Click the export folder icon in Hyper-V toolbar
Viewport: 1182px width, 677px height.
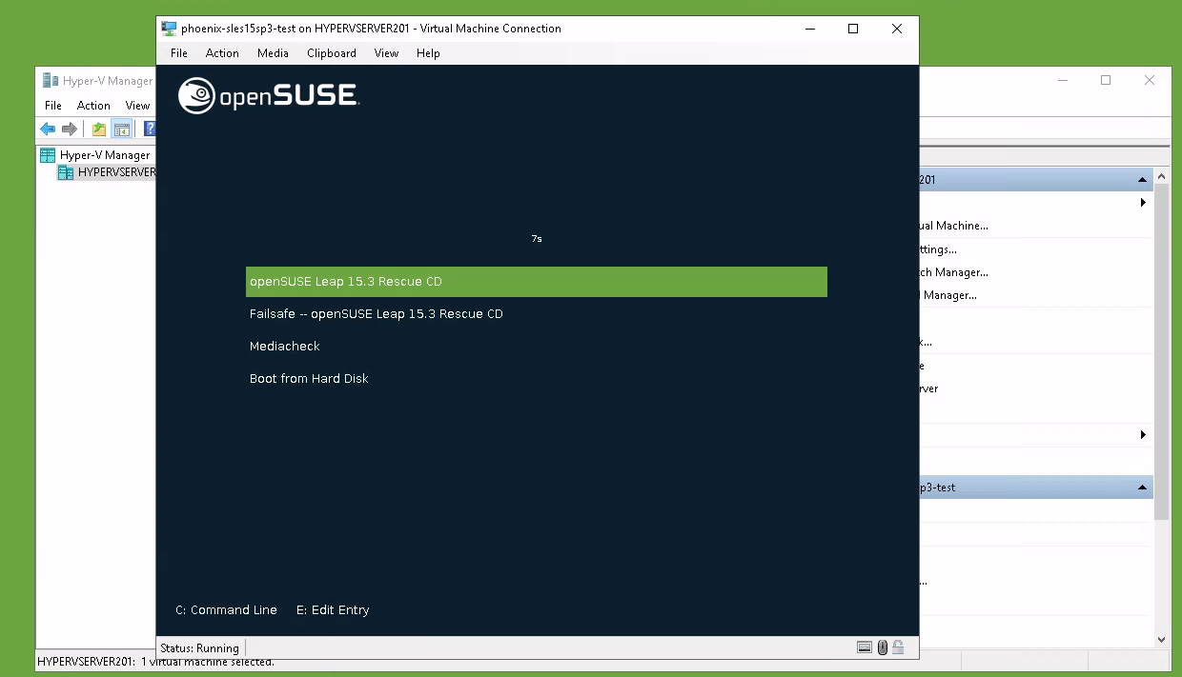pyautogui.click(x=98, y=128)
